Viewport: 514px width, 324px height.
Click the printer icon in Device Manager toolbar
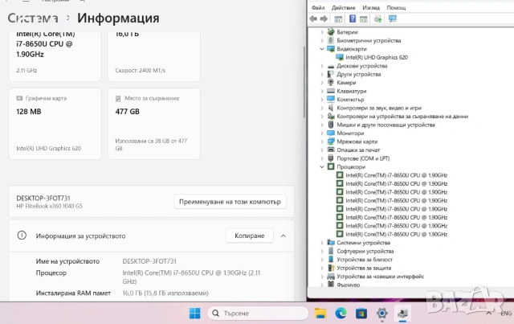point(378,18)
